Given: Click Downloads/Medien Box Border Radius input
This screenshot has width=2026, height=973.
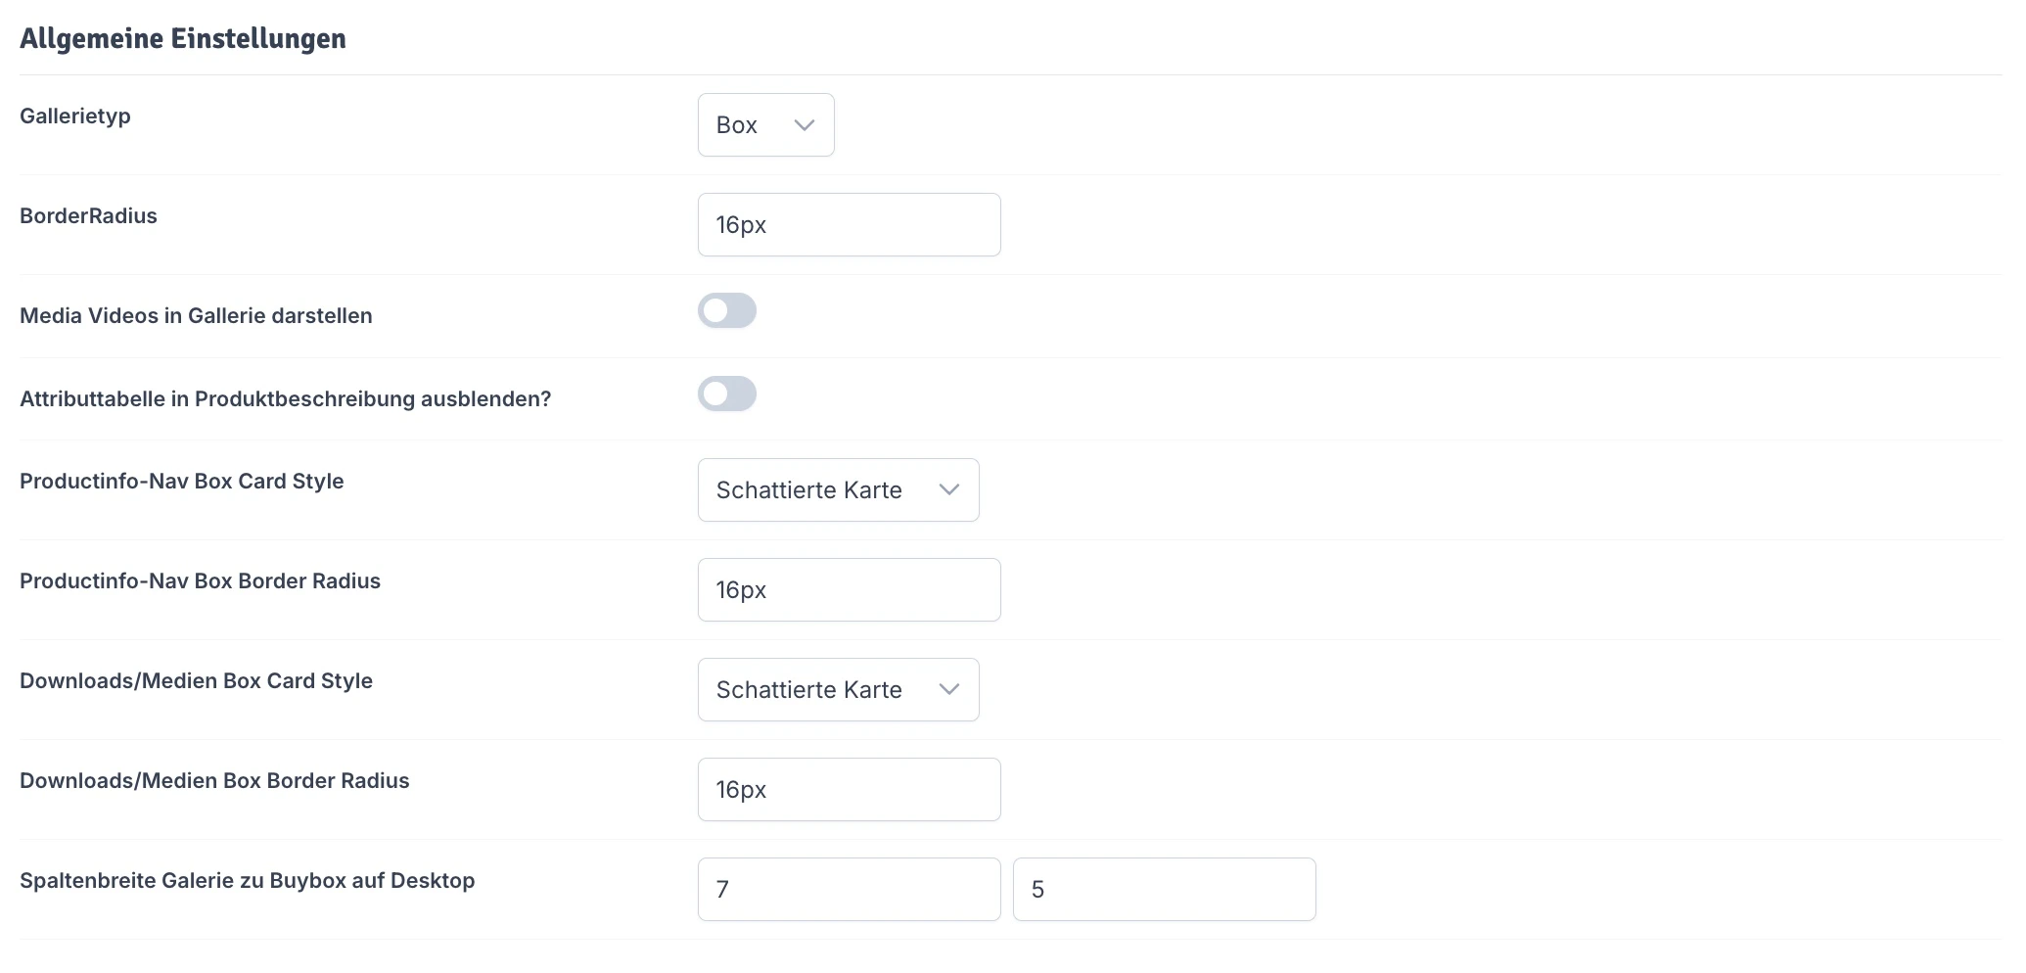Looking at the screenshot, I should (849, 790).
